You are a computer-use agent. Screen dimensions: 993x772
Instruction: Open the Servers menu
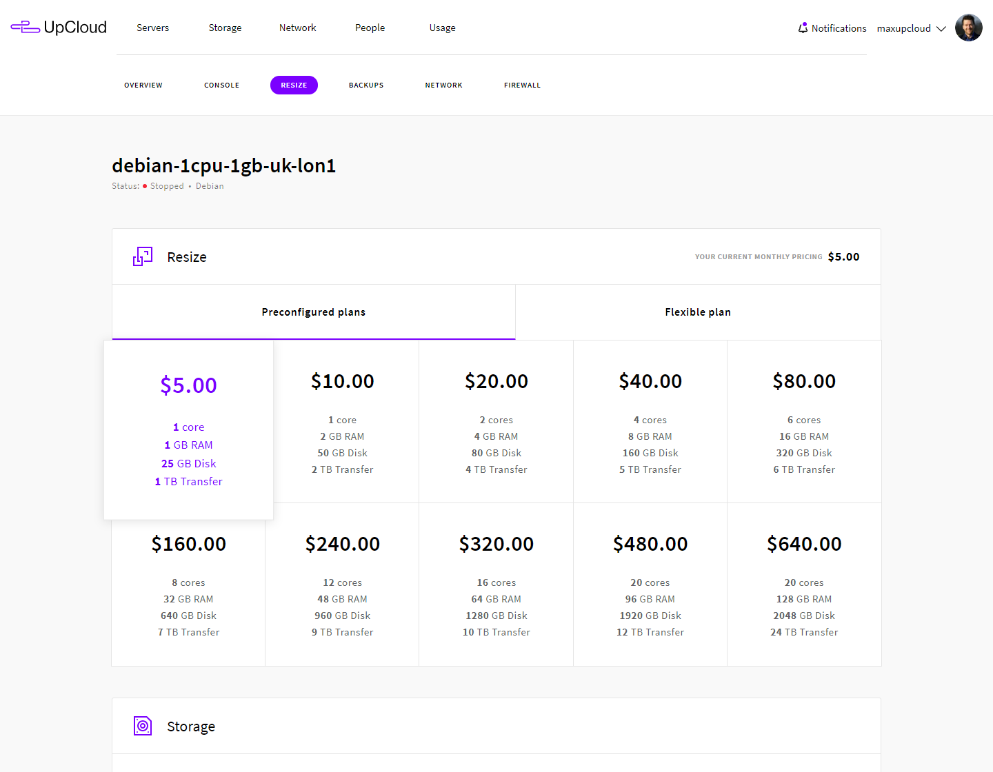tap(152, 28)
